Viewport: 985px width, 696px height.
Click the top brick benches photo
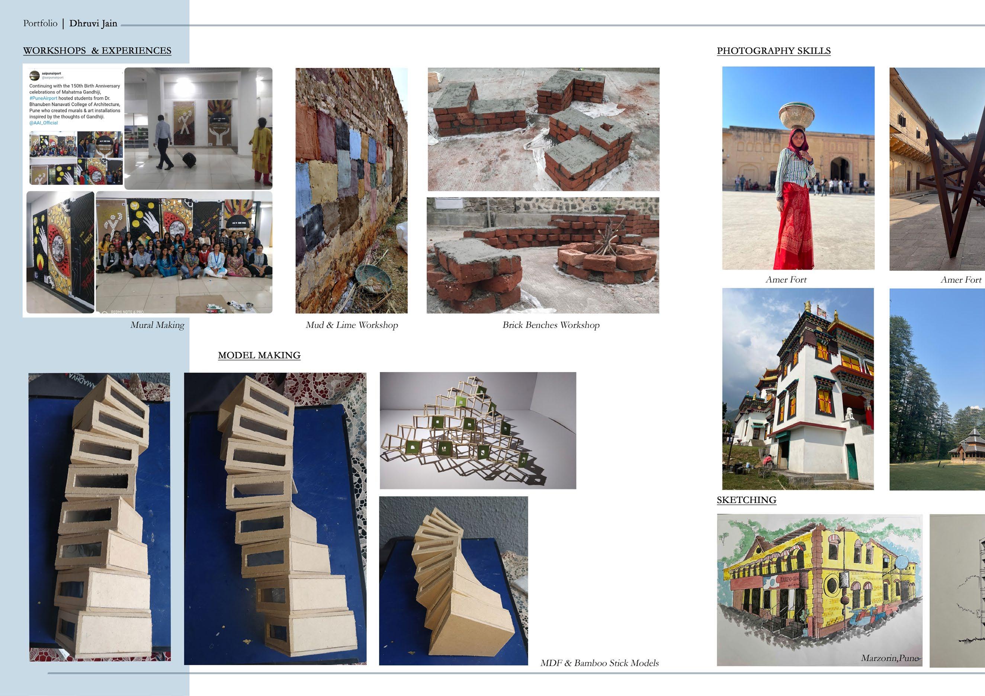pyautogui.click(x=543, y=129)
